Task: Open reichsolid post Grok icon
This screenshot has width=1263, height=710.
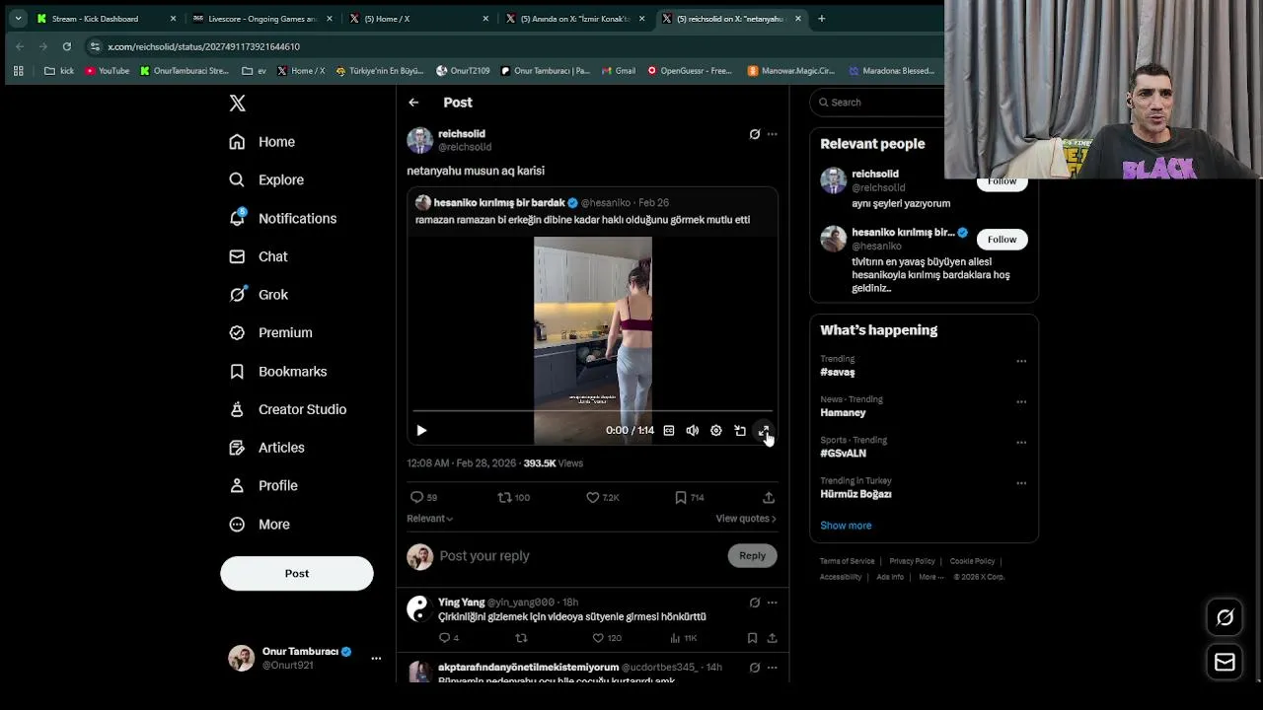Action: click(755, 134)
